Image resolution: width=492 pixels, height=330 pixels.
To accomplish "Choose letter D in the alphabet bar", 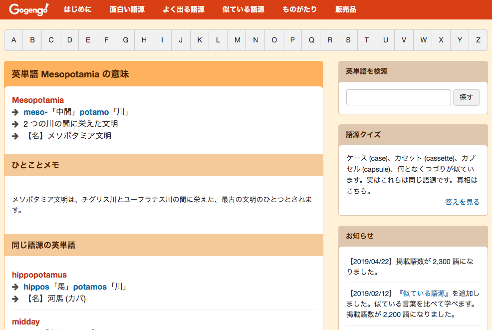I will coord(69,40).
